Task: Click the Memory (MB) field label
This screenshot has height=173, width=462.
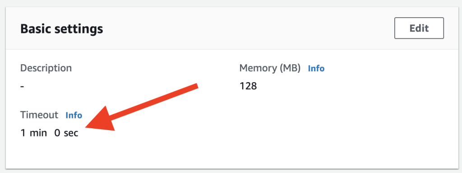Action: coord(270,68)
